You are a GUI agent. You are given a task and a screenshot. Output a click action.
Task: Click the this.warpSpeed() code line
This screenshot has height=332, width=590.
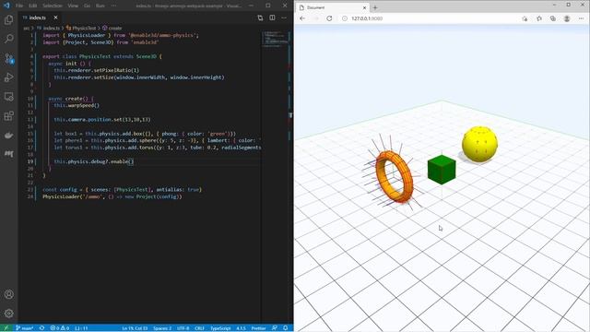pos(77,105)
